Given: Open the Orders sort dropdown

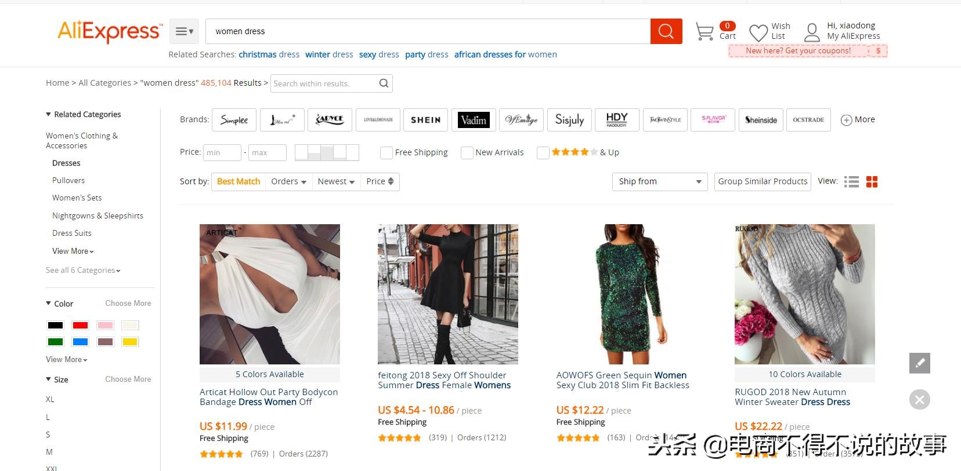Looking at the screenshot, I should tap(288, 181).
